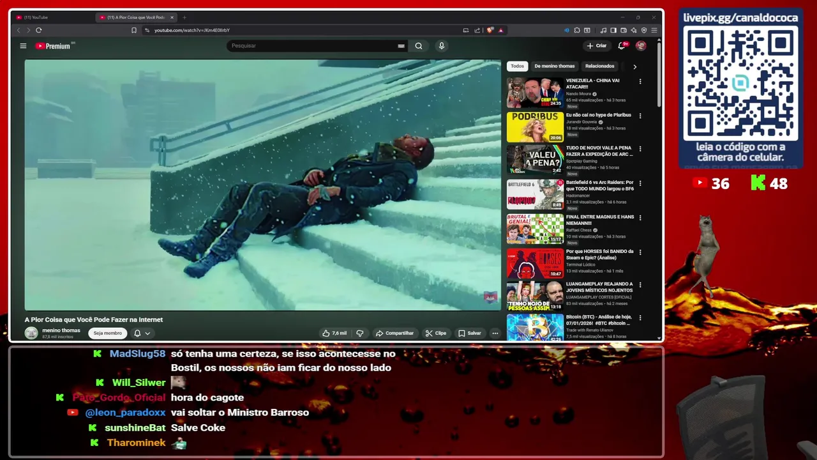Open video title Eu não caí no hype de Pluribus

(598, 115)
